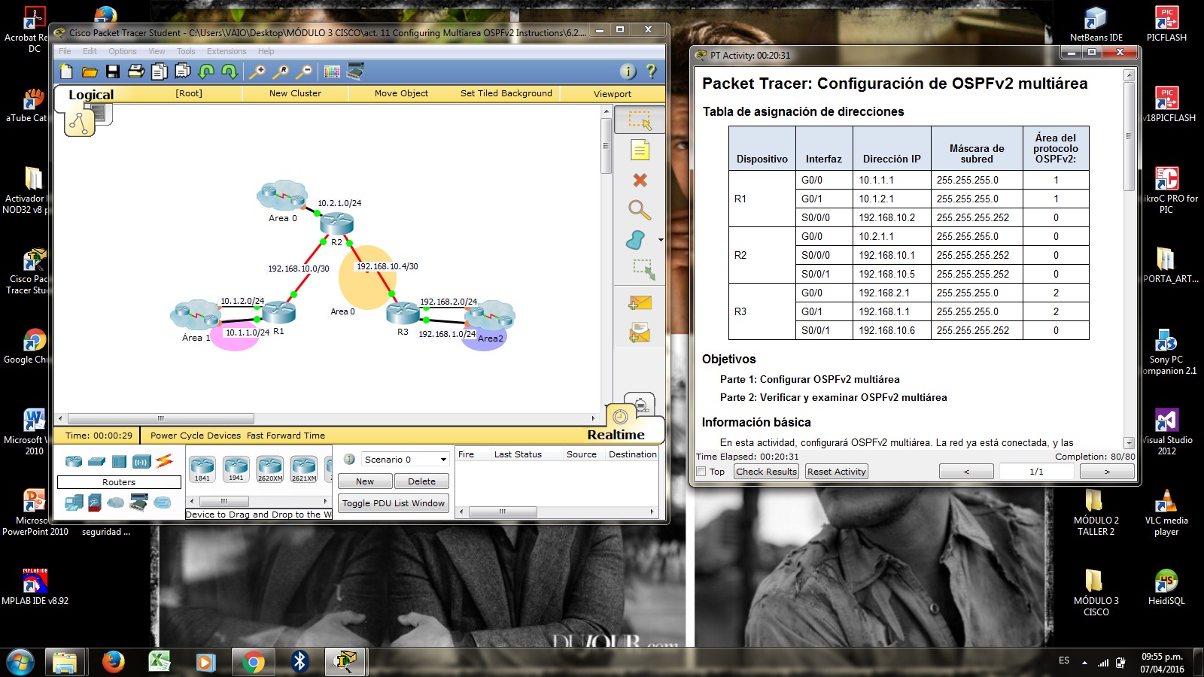Click the Viewport button
This screenshot has height=677, width=1204.
[613, 94]
